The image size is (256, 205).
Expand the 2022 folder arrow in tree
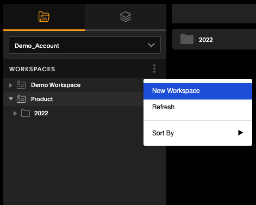(x=15, y=113)
